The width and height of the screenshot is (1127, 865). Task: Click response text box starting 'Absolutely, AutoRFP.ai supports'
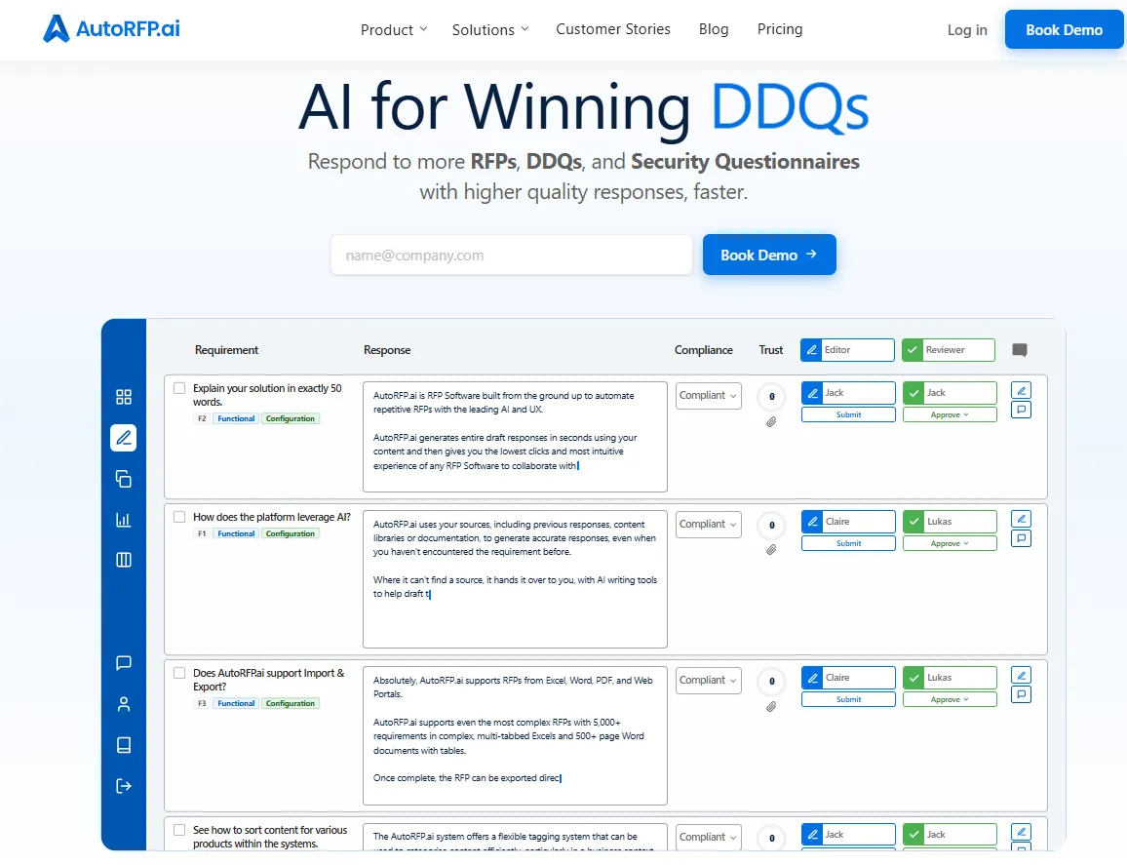(x=516, y=735)
